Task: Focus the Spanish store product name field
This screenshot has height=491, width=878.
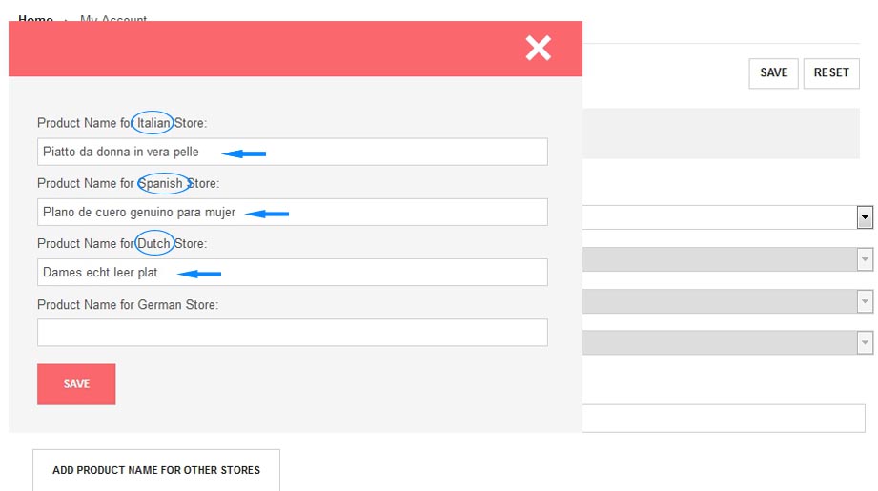Action: (292, 212)
